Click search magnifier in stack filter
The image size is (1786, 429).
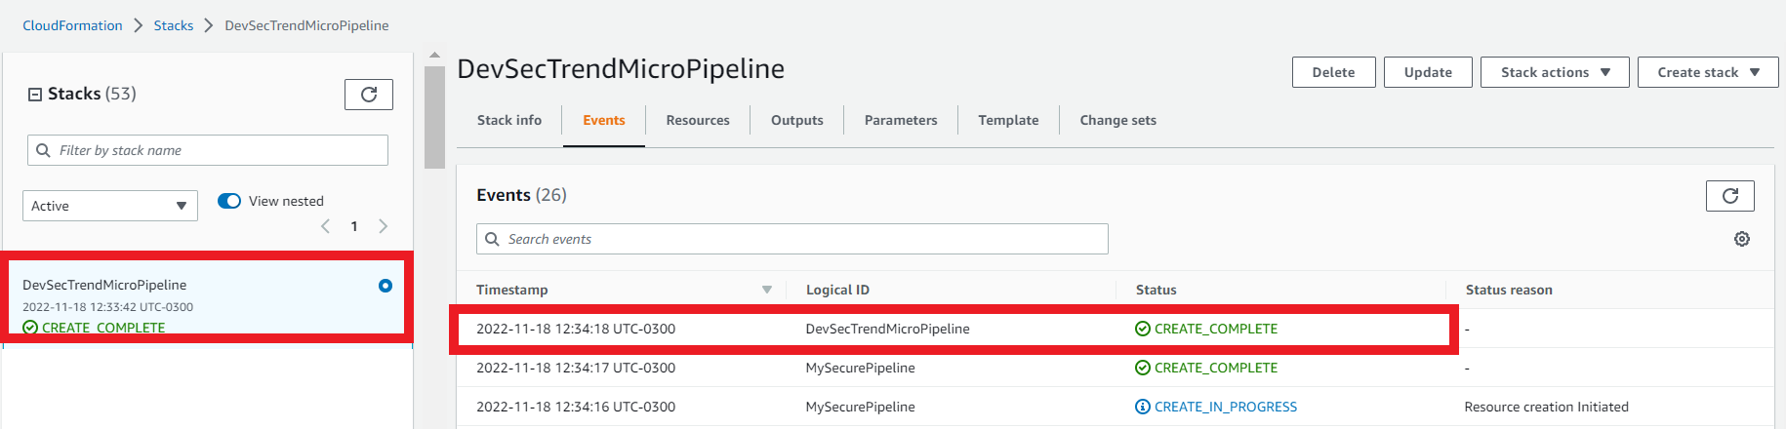click(43, 150)
